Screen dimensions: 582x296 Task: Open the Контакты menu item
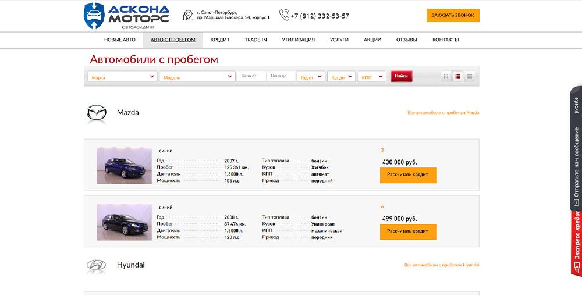[445, 40]
